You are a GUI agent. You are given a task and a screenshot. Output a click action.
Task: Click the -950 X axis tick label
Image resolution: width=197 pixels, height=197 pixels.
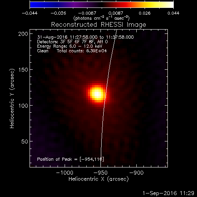pyautogui.click(x=100, y=173)
